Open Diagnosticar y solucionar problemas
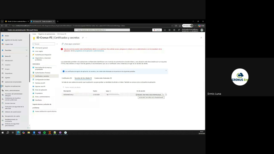Image resolution: width=274 pixels, height=154 pixels. click(43, 59)
